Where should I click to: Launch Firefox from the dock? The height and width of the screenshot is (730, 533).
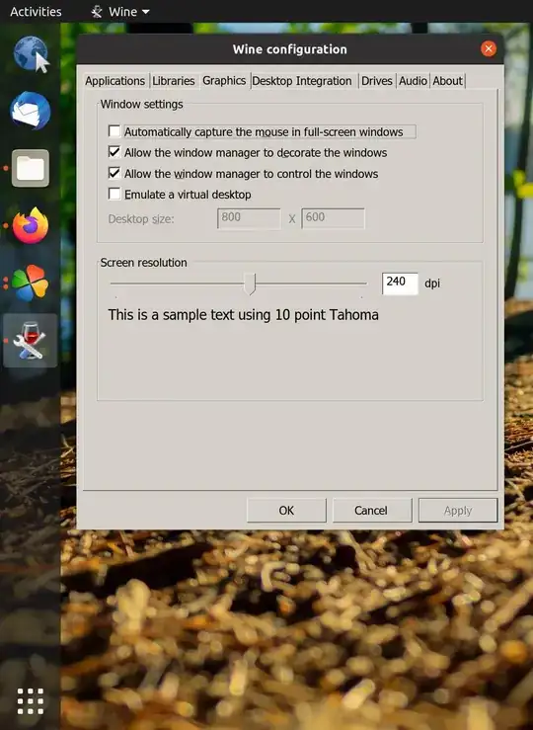[x=31, y=226]
